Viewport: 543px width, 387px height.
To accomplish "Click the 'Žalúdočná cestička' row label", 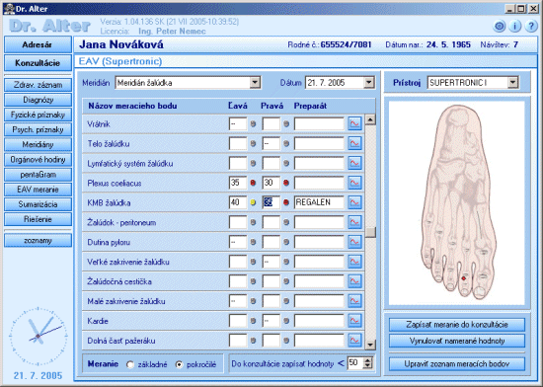I will coord(119,281).
